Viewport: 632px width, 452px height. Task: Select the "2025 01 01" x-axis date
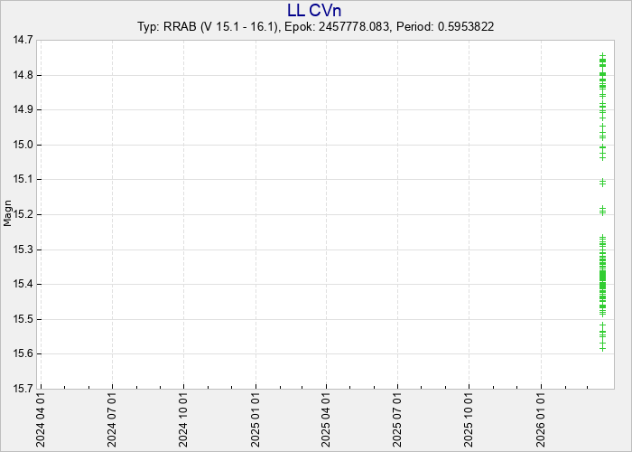pyautogui.click(x=256, y=420)
